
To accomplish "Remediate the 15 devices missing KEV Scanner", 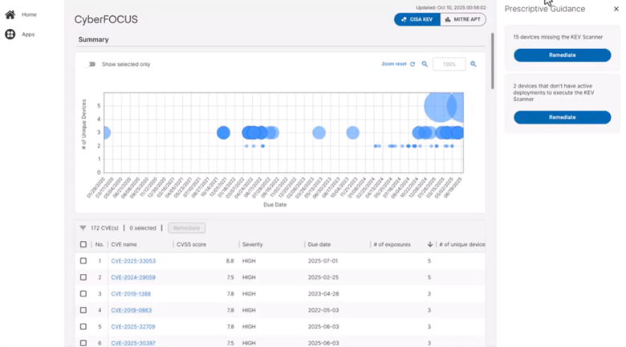I will tap(562, 55).
